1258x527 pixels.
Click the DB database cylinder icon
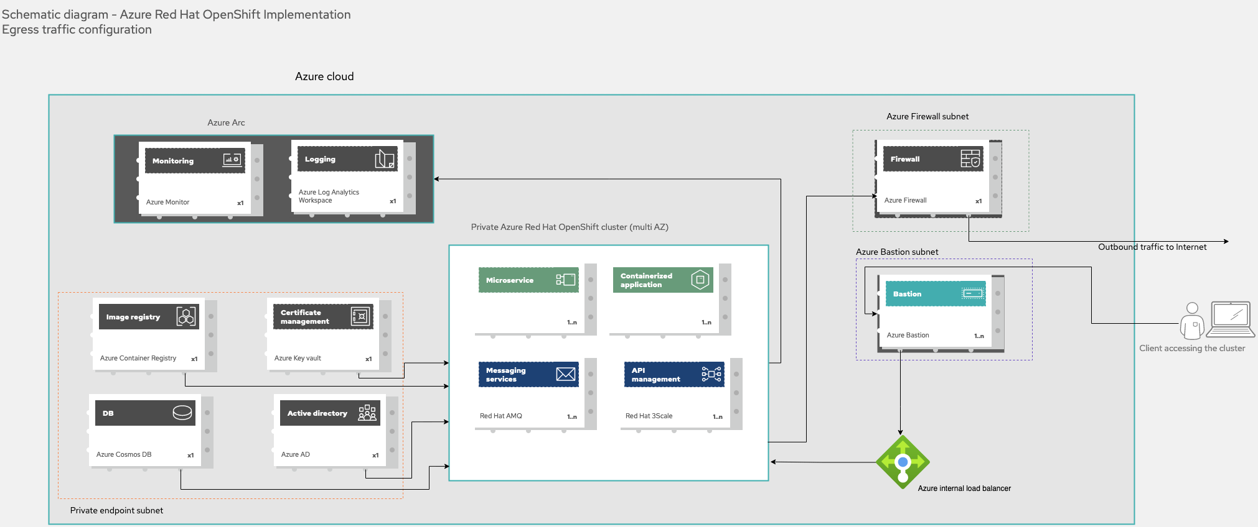[x=182, y=413]
